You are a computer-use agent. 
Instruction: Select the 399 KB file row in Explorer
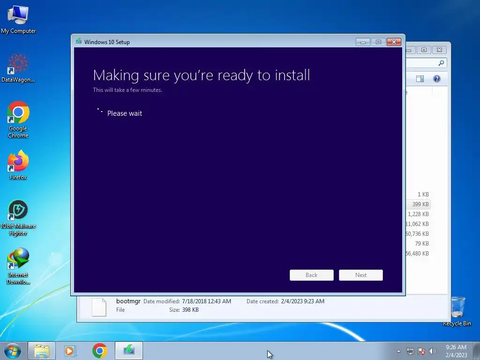tap(418, 204)
